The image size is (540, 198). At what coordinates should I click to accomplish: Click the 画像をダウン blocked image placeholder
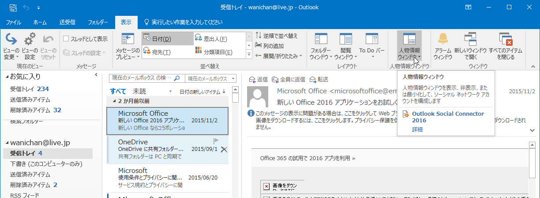click(282, 186)
